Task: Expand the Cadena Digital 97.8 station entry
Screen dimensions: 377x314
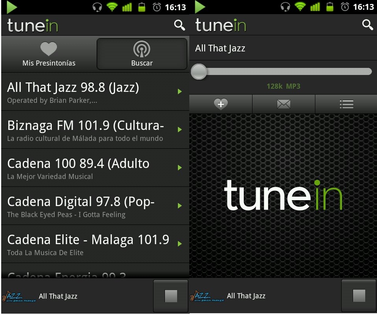Action: [94, 206]
